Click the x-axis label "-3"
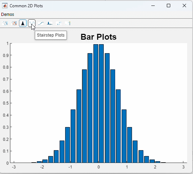Image resolution: width=193 pixels, height=174 pixels. click(x=14, y=167)
